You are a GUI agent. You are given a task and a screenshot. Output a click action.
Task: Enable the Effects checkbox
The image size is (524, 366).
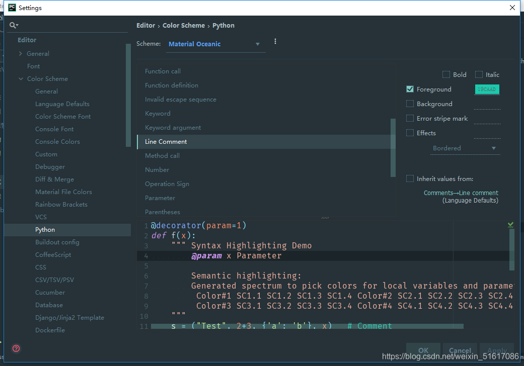410,133
